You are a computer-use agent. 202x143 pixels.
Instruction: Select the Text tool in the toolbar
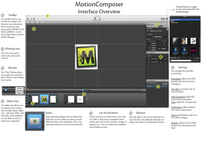pyautogui.click(x=31, y=19)
